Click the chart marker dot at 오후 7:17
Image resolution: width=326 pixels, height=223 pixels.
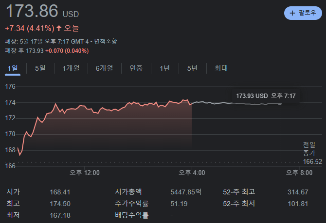pyautogui.click(x=280, y=103)
